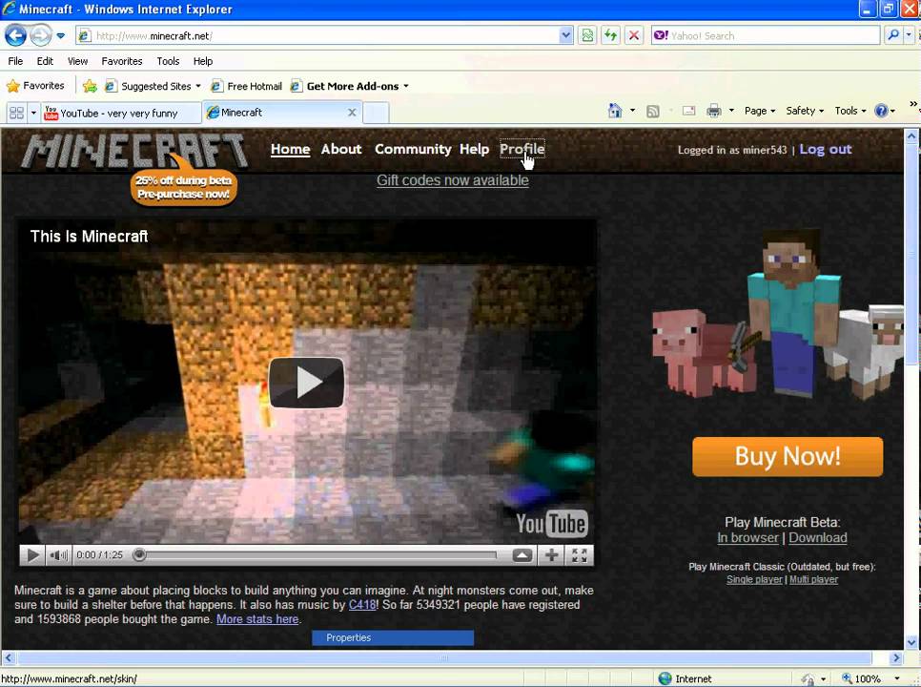Expand the address bar history dropdown
The width and height of the screenshot is (921, 687).
pyautogui.click(x=565, y=36)
